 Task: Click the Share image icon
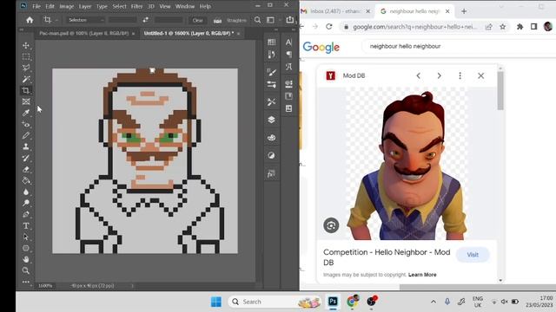[289, 20]
